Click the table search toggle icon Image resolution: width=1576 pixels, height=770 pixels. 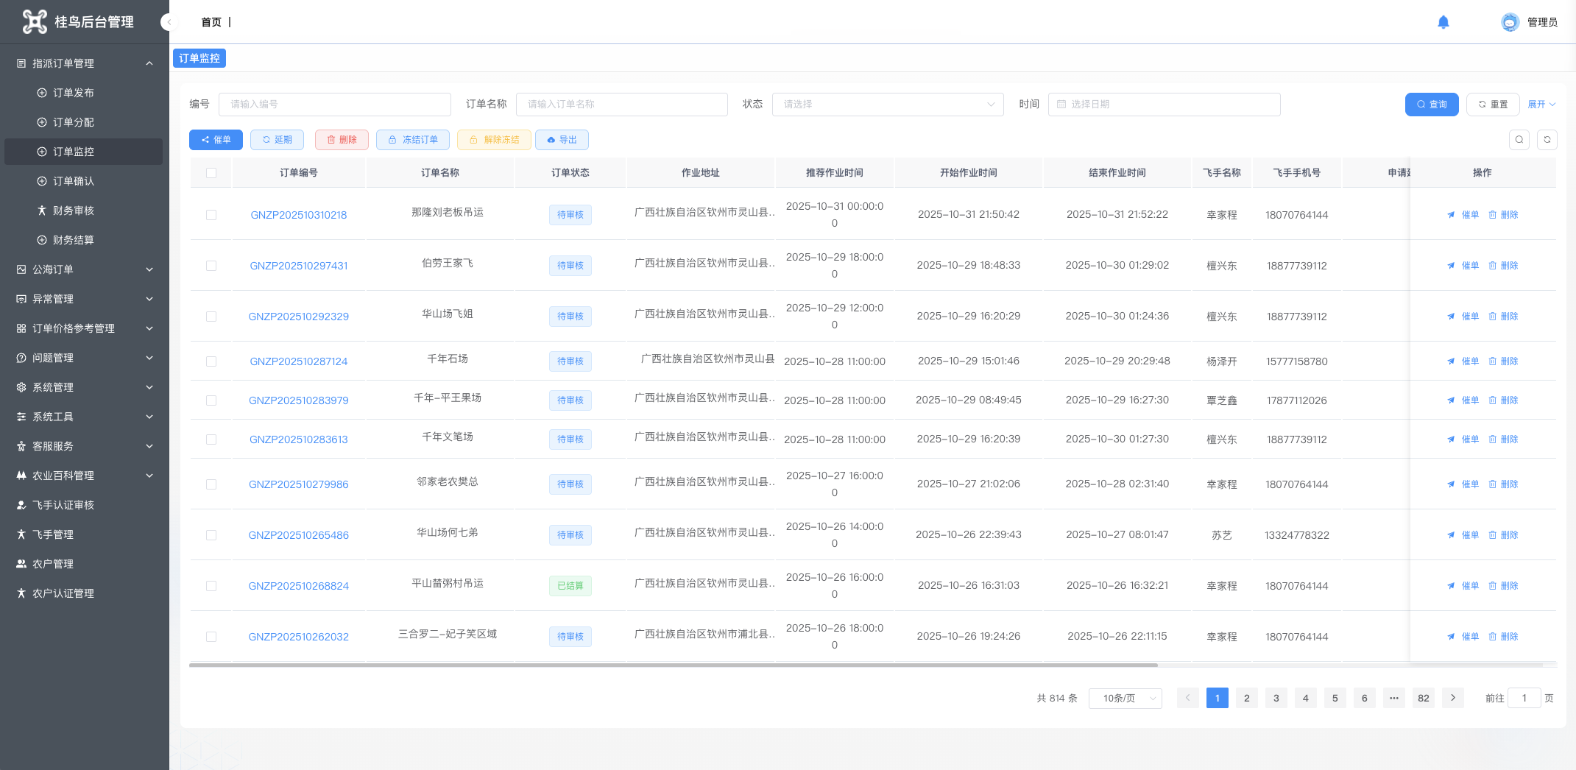coord(1519,140)
